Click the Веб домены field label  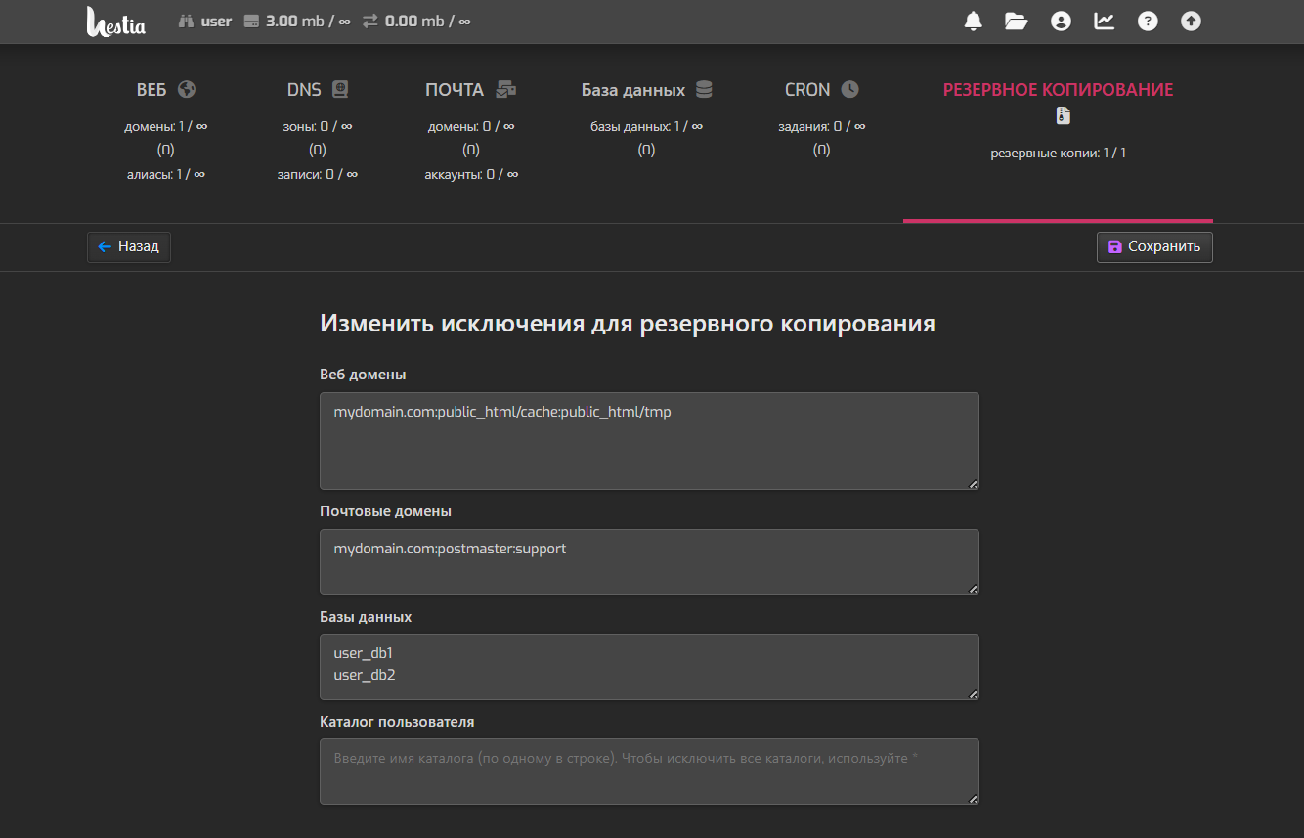363,375
